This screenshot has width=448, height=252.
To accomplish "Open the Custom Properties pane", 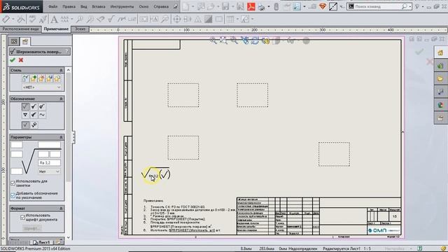I will 440,118.
